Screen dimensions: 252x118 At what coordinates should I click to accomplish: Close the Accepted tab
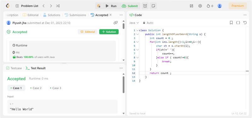[111, 15]
